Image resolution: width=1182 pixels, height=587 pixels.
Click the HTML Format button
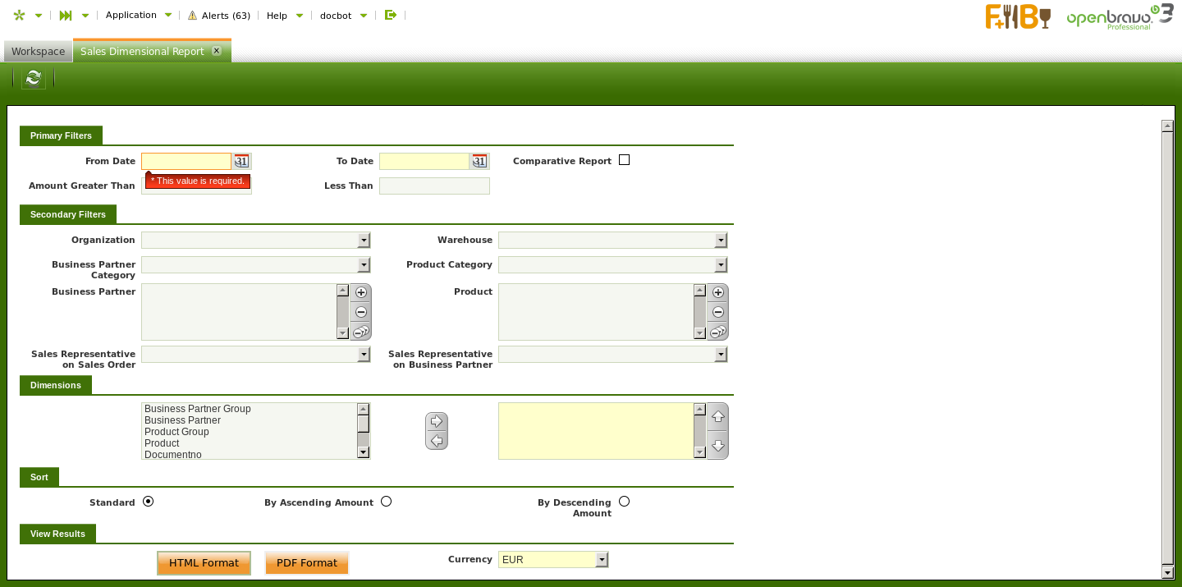(x=204, y=562)
